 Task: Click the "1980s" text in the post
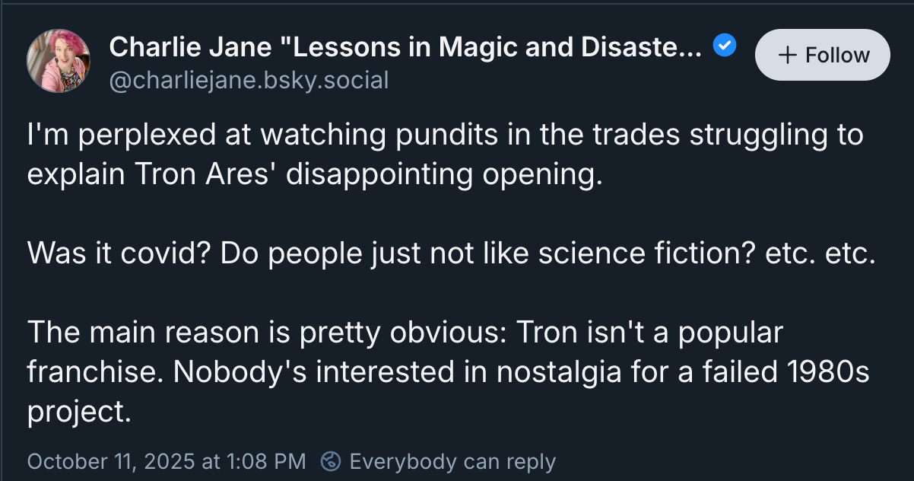pyautogui.click(x=824, y=372)
